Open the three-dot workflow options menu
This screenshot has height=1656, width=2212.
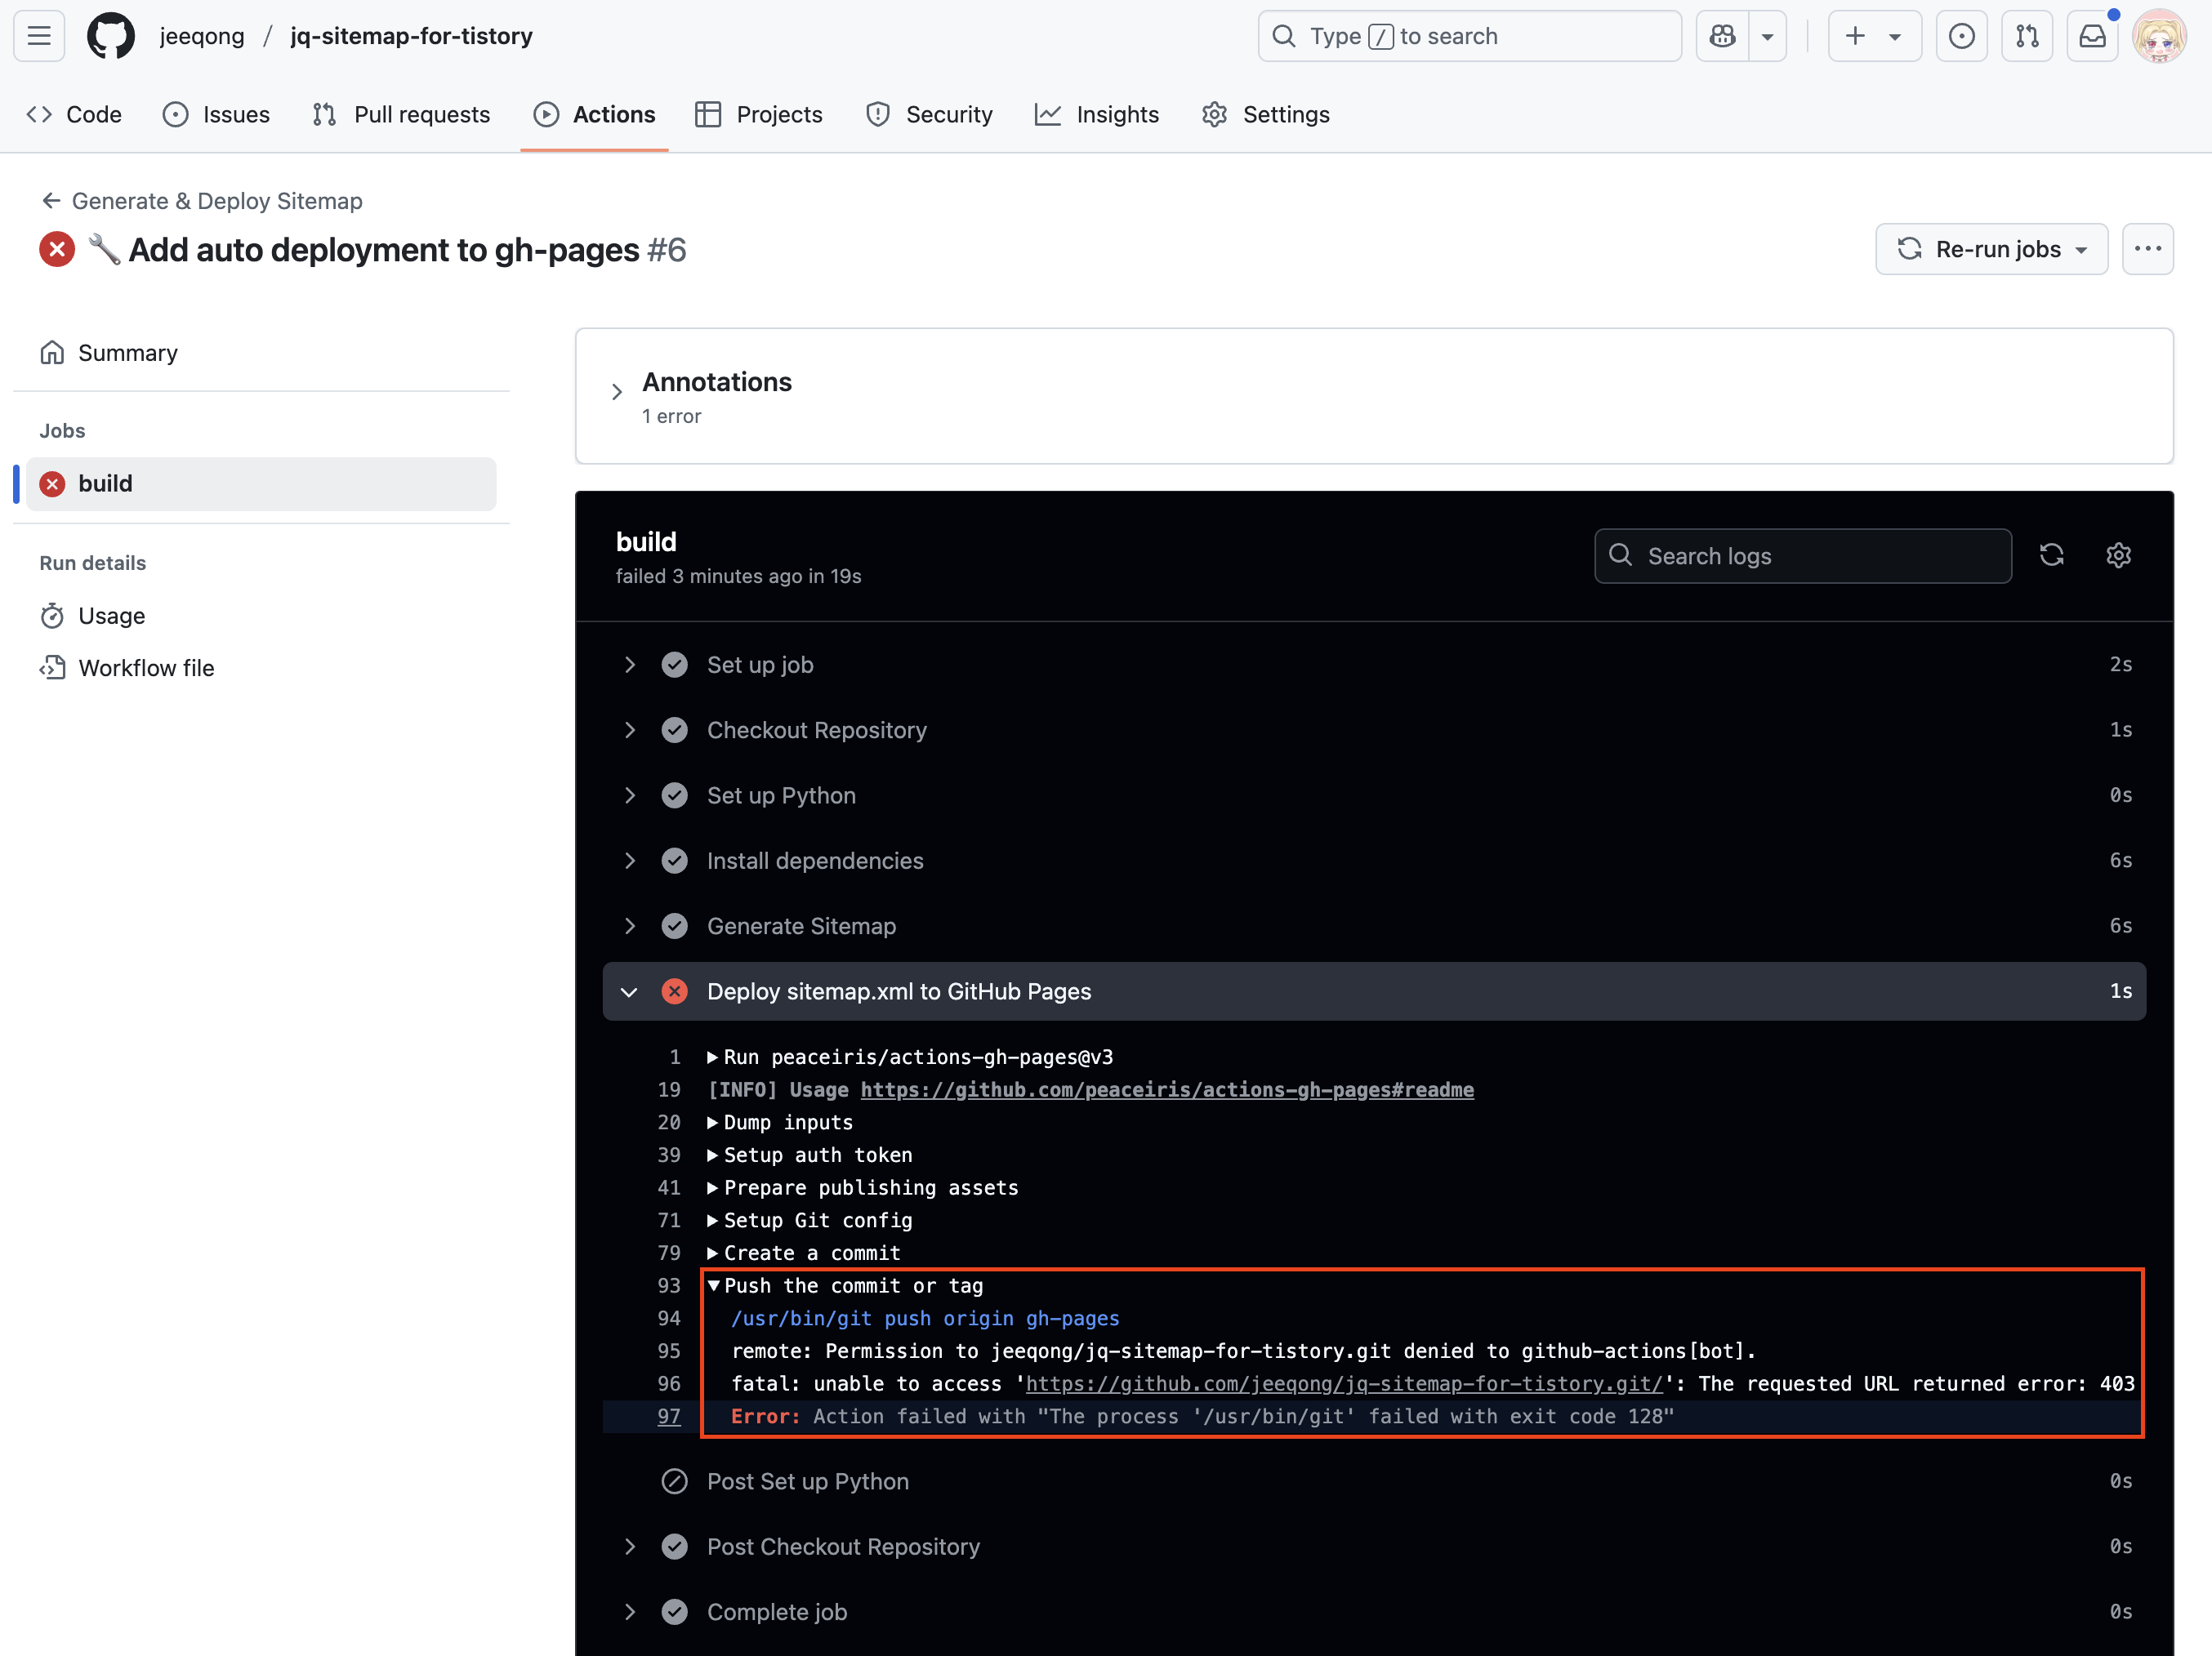(2147, 249)
